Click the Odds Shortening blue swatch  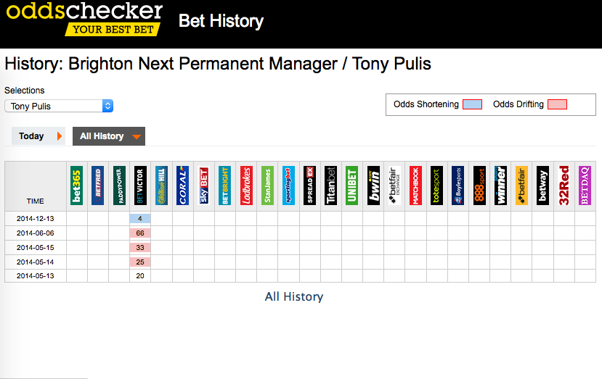coord(472,104)
